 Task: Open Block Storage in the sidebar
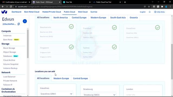(9, 48)
